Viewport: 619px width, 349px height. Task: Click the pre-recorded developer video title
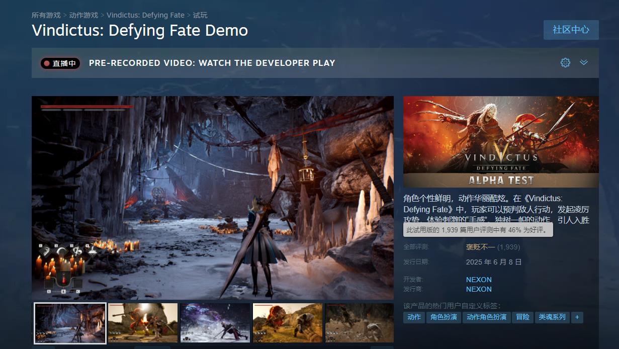[212, 63]
